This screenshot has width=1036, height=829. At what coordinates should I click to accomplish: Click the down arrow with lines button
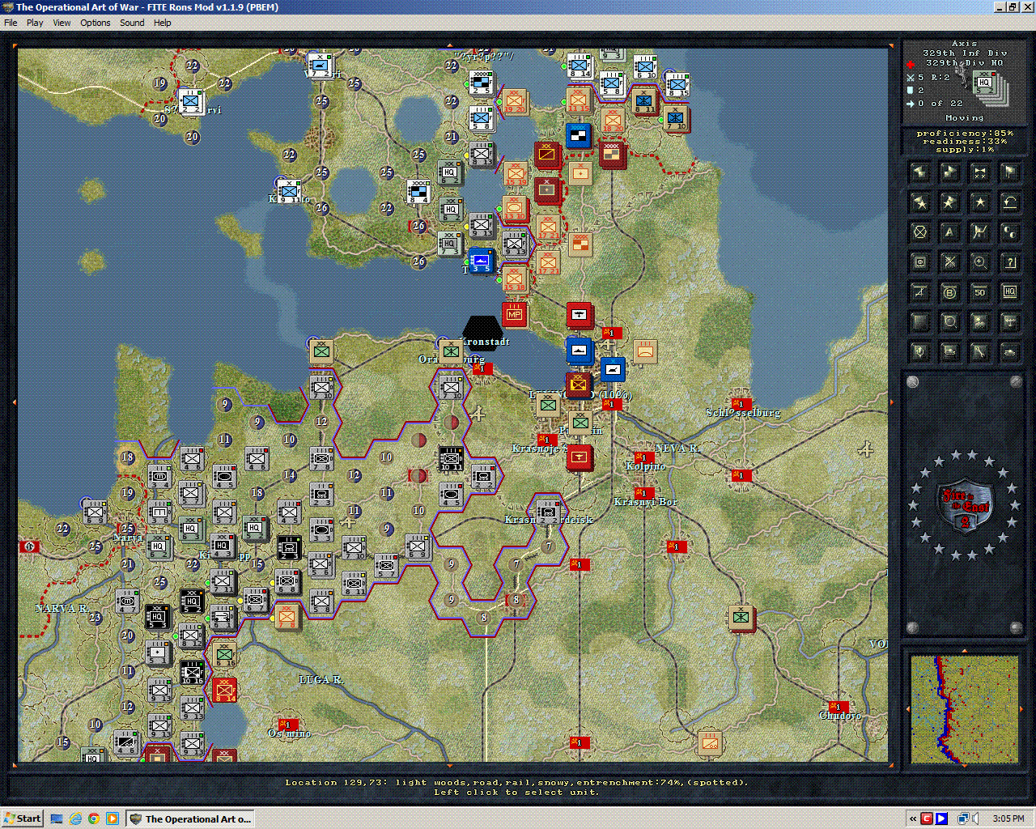1009,322
